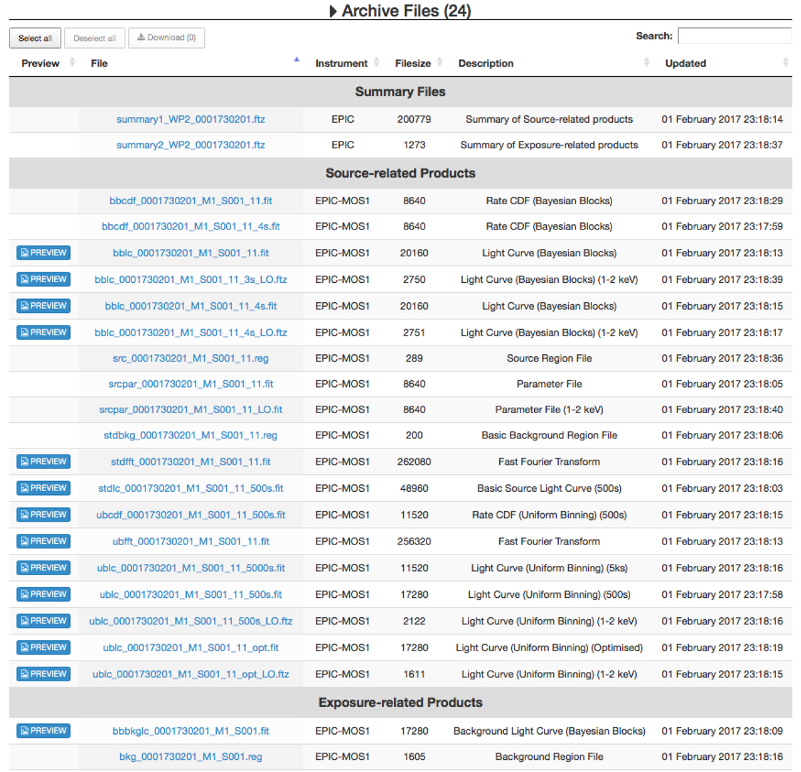Preview ubfft_0001730201_M1_S001_11.fit
801x772 pixels.
43,541
